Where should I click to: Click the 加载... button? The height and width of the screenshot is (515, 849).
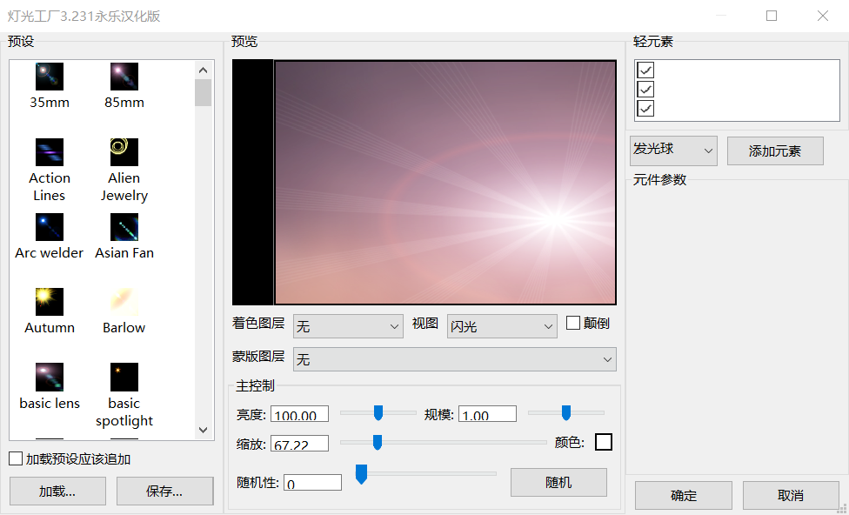pos(57,491)
